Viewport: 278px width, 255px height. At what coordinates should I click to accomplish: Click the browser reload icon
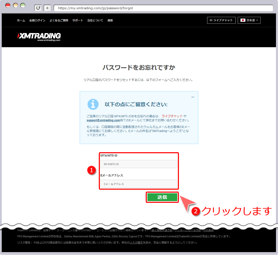click(x=38, y=8)
